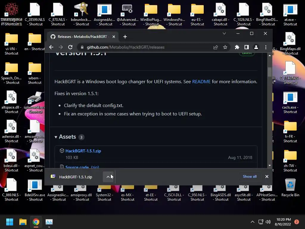Image resolution: width=305 pixels, height=229 pixels.
Task: Collapse the Assets section triangle
Action: (56, 137)
